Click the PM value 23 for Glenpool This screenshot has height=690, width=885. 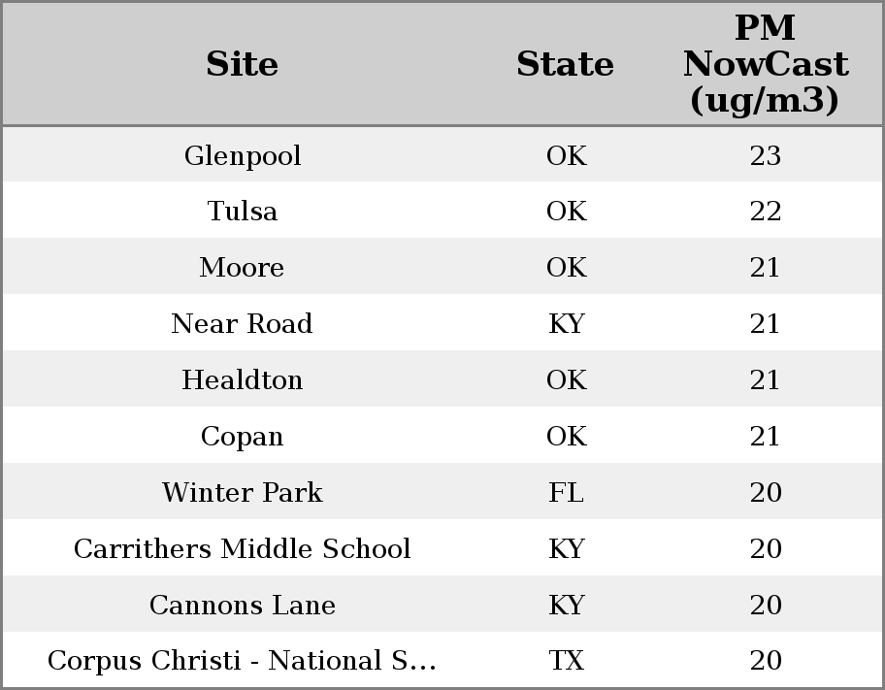coord(765,155)
